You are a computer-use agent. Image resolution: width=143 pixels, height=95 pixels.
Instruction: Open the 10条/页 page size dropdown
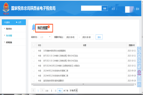coord(74,90)
